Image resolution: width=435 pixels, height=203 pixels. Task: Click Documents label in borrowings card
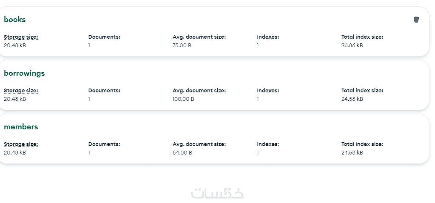(104, 91)
